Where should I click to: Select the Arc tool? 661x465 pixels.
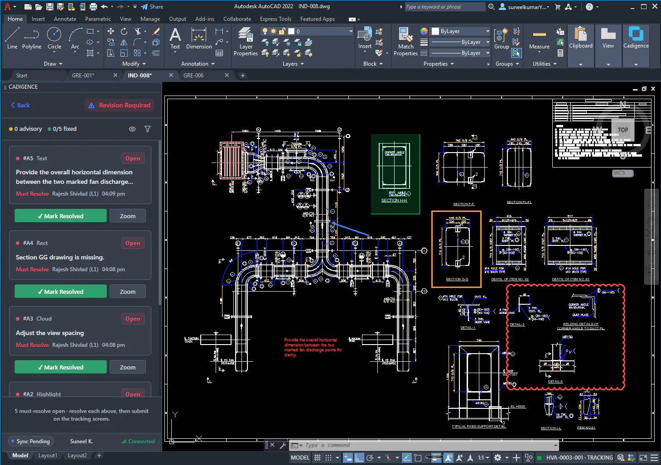coord(75,38)
